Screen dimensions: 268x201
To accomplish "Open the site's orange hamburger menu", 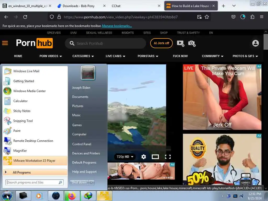I will tap(5, 43).
